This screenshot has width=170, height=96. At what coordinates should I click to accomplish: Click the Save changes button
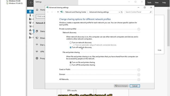[121, 86]
